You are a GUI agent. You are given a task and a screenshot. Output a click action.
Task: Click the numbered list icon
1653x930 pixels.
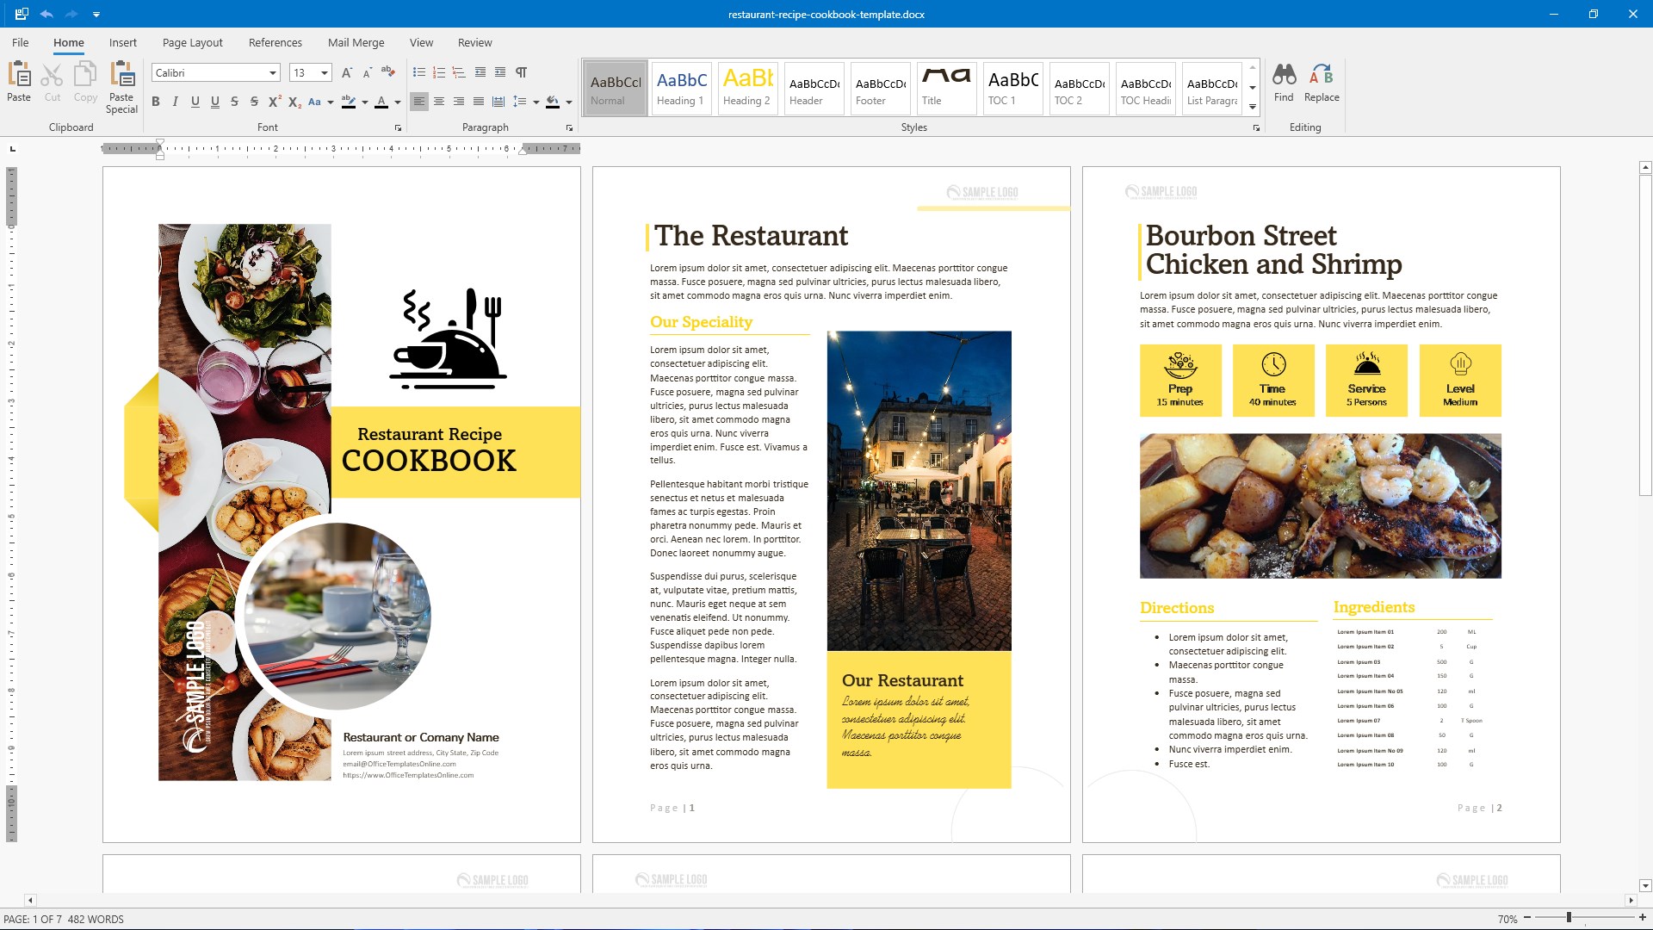click(x=439, y=72)
